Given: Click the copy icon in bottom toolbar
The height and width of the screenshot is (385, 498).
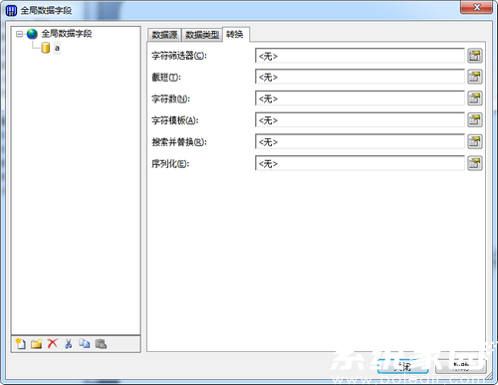Looking at the screenshot, I should 85,344.
